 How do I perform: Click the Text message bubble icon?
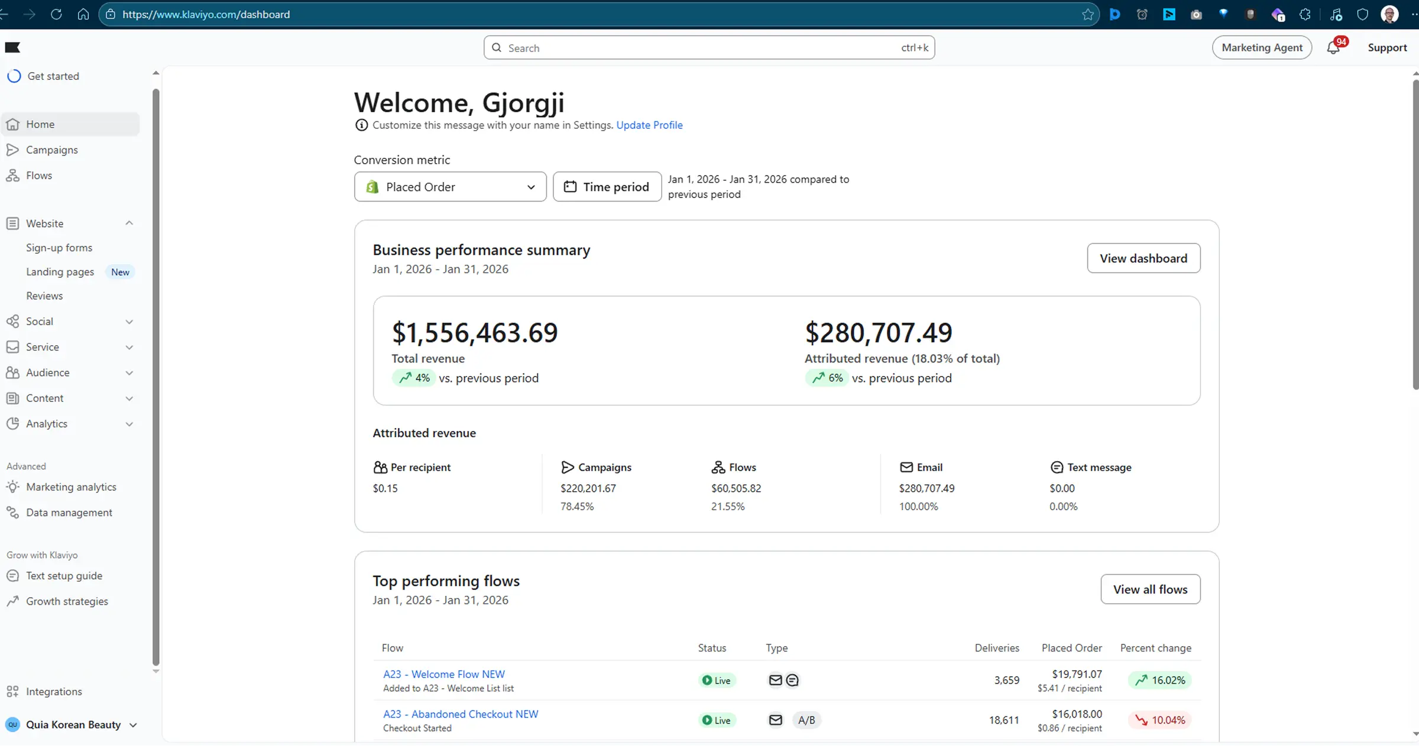click(1057, 467)
